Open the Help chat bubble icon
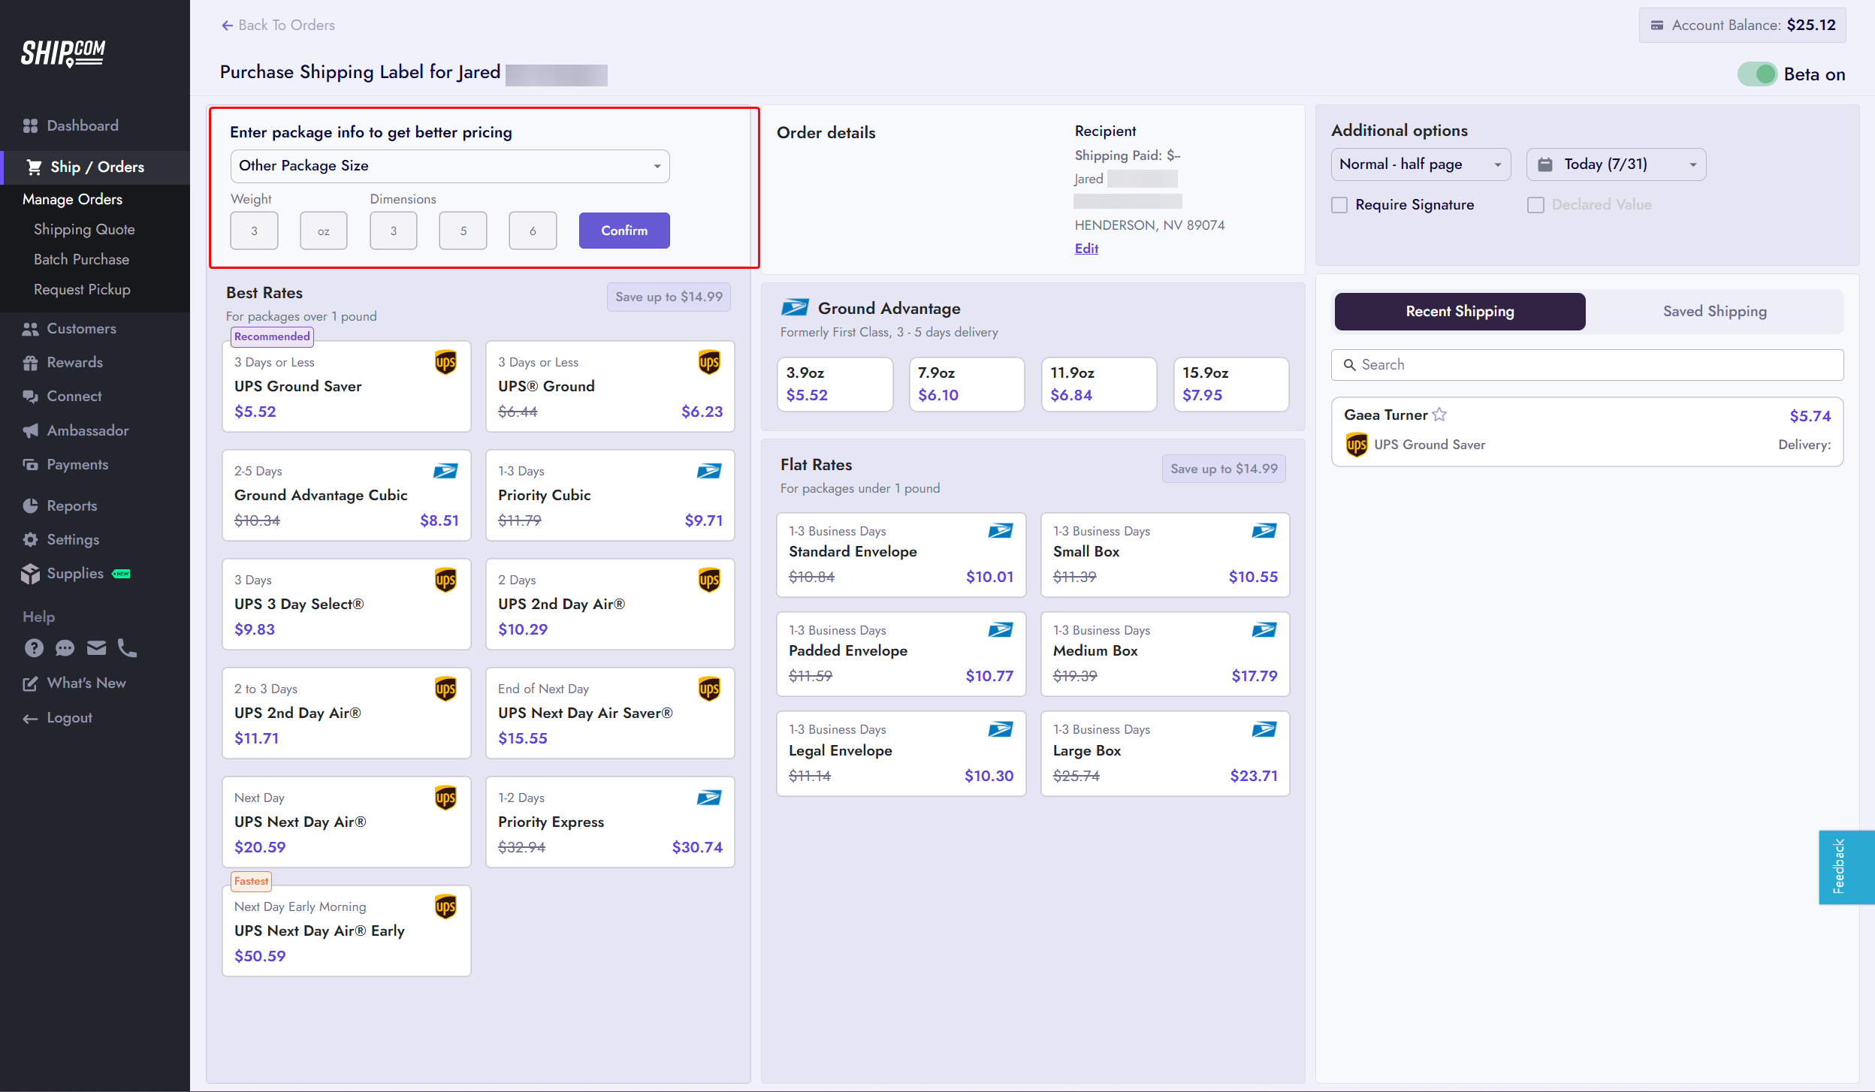Viewport: 1875px width, 1092px height. point(65,648)
